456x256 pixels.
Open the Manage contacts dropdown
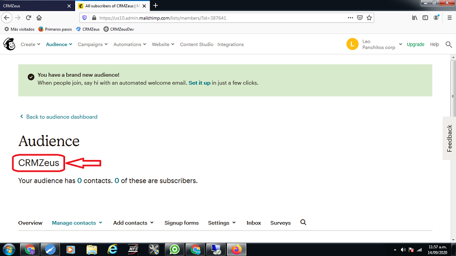point(77,223)
